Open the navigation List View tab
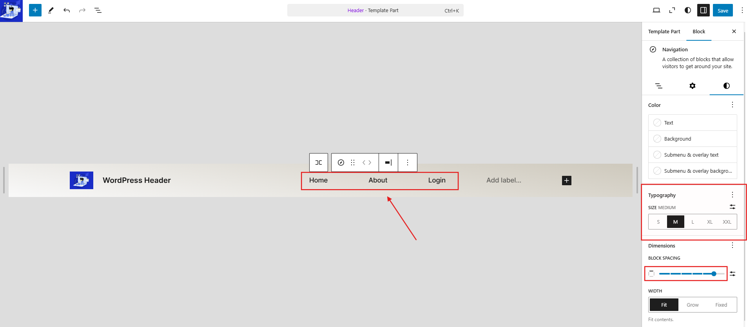The image size is (747, 327). coord(659,86)
